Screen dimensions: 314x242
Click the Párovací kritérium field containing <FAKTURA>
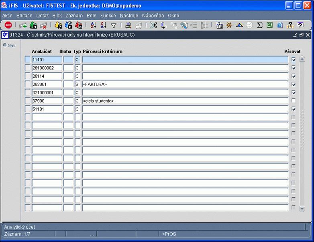pyautogui.click(x=185, y=84)
